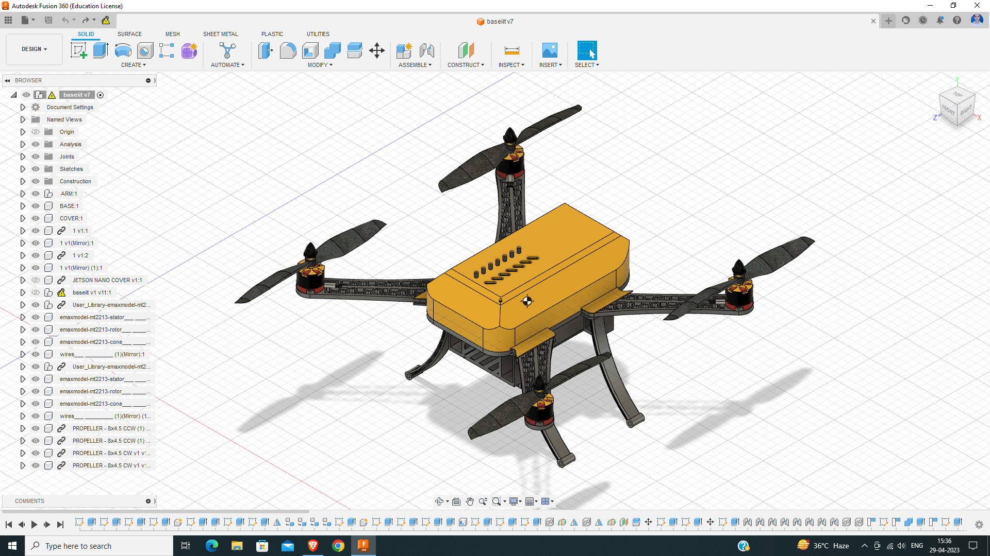The height and width of the screenshot is (556, 990).
Task: Click the Insert image icon
Action: pyautogui.click(x=550, y=50)
